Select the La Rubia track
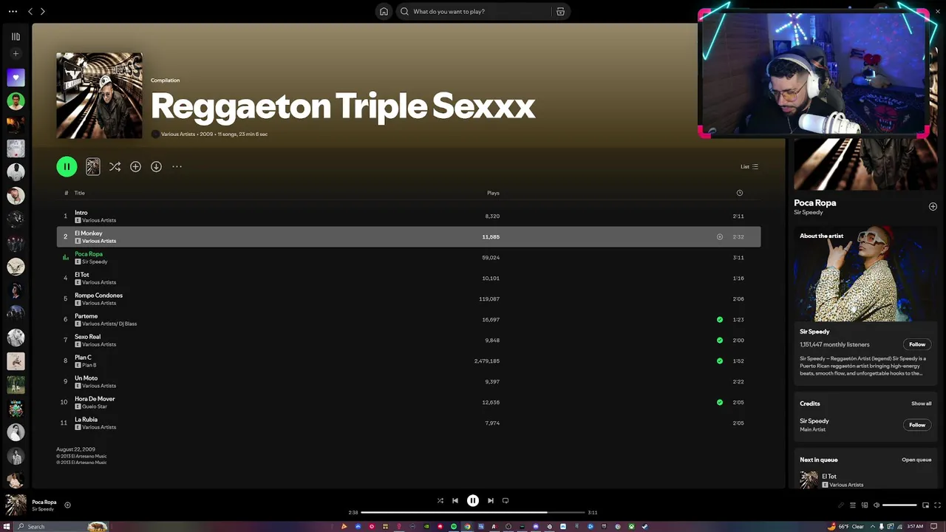The height and width of the screenshot is (532, 946). [409, 423]
